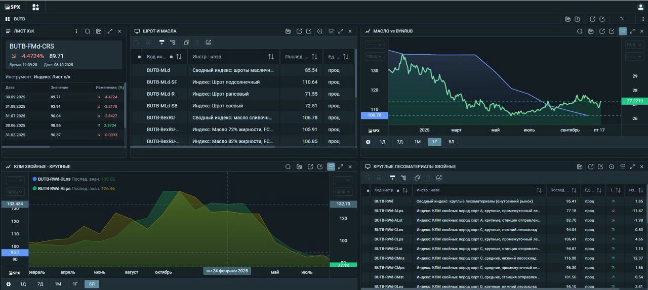Select 1М range in КЛМ ХВОЙНЫЕ chart
The height and width of the screenshot is (290, 648).
[58, 284]
